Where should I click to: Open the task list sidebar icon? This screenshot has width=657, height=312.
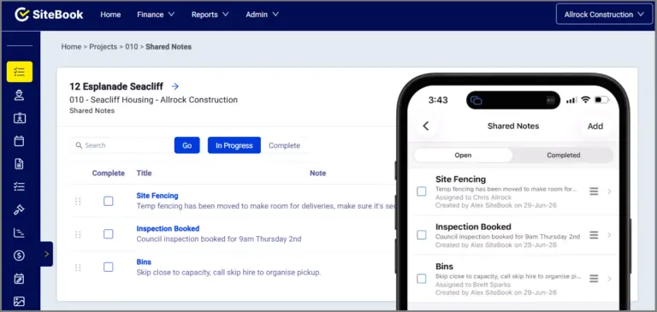[20, 187]
